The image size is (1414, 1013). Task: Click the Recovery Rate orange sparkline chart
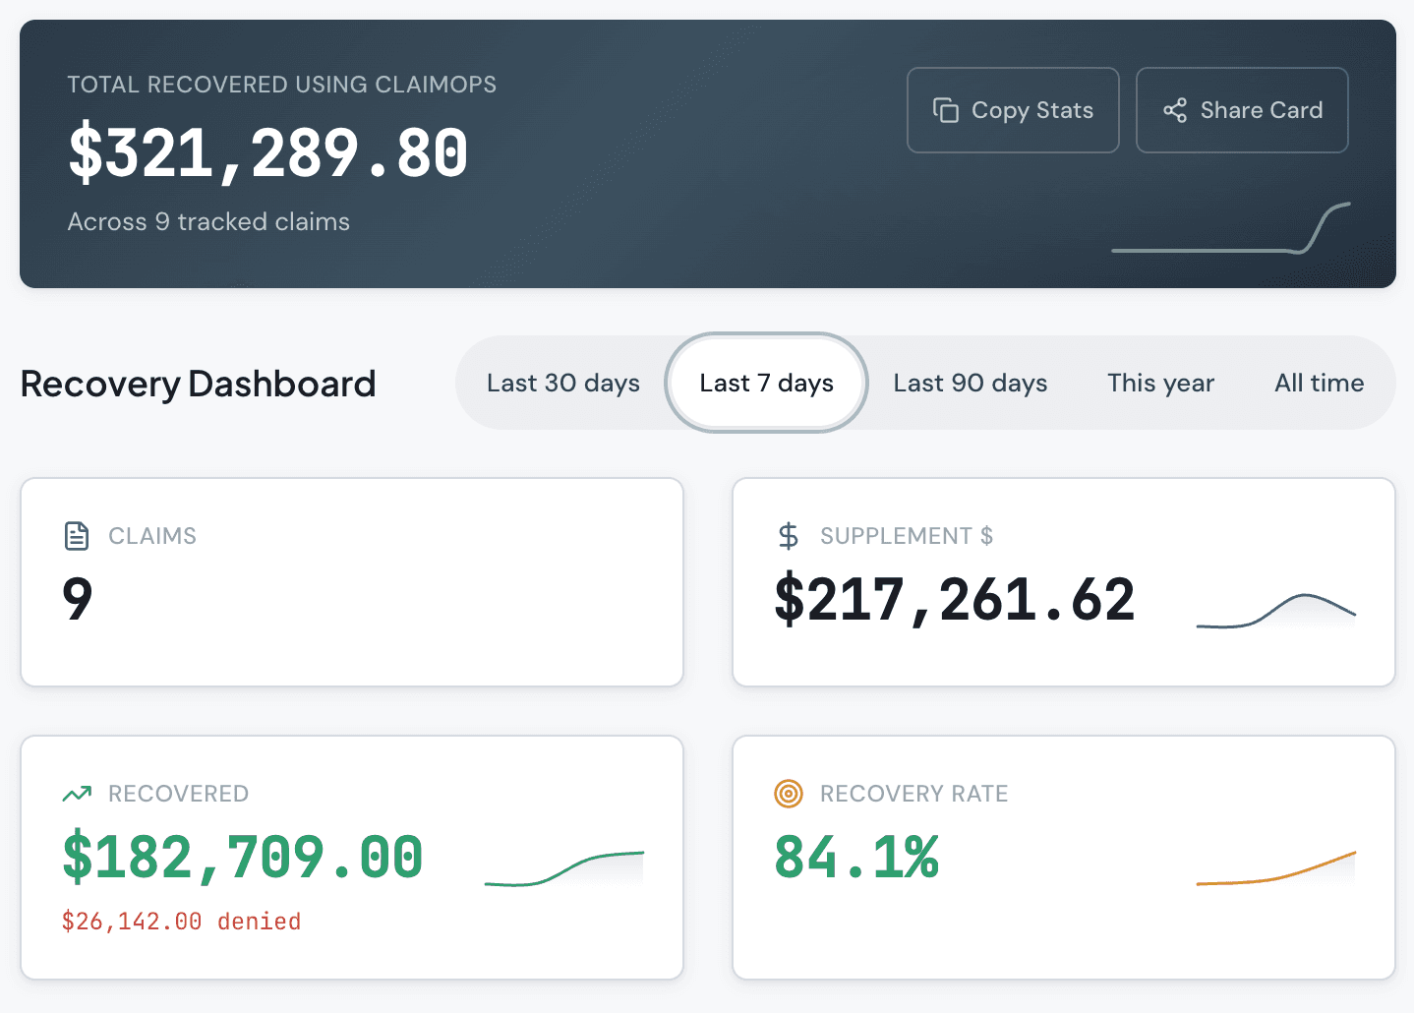(x=1276, y=867)
